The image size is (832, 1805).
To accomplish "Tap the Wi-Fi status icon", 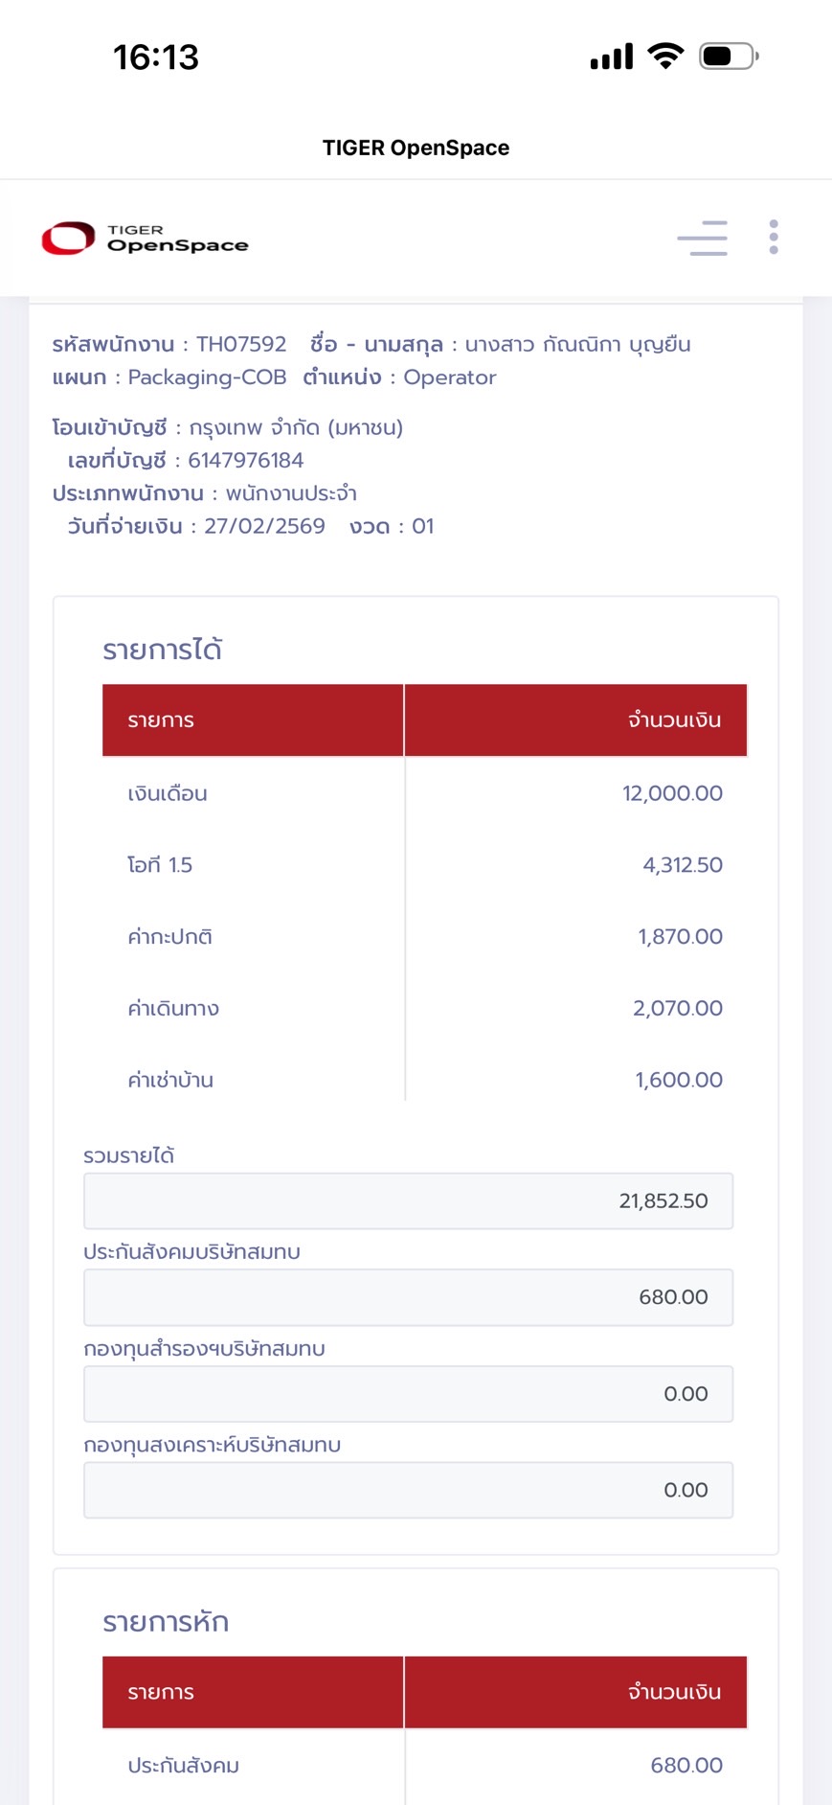I will (x=665, y=57).
